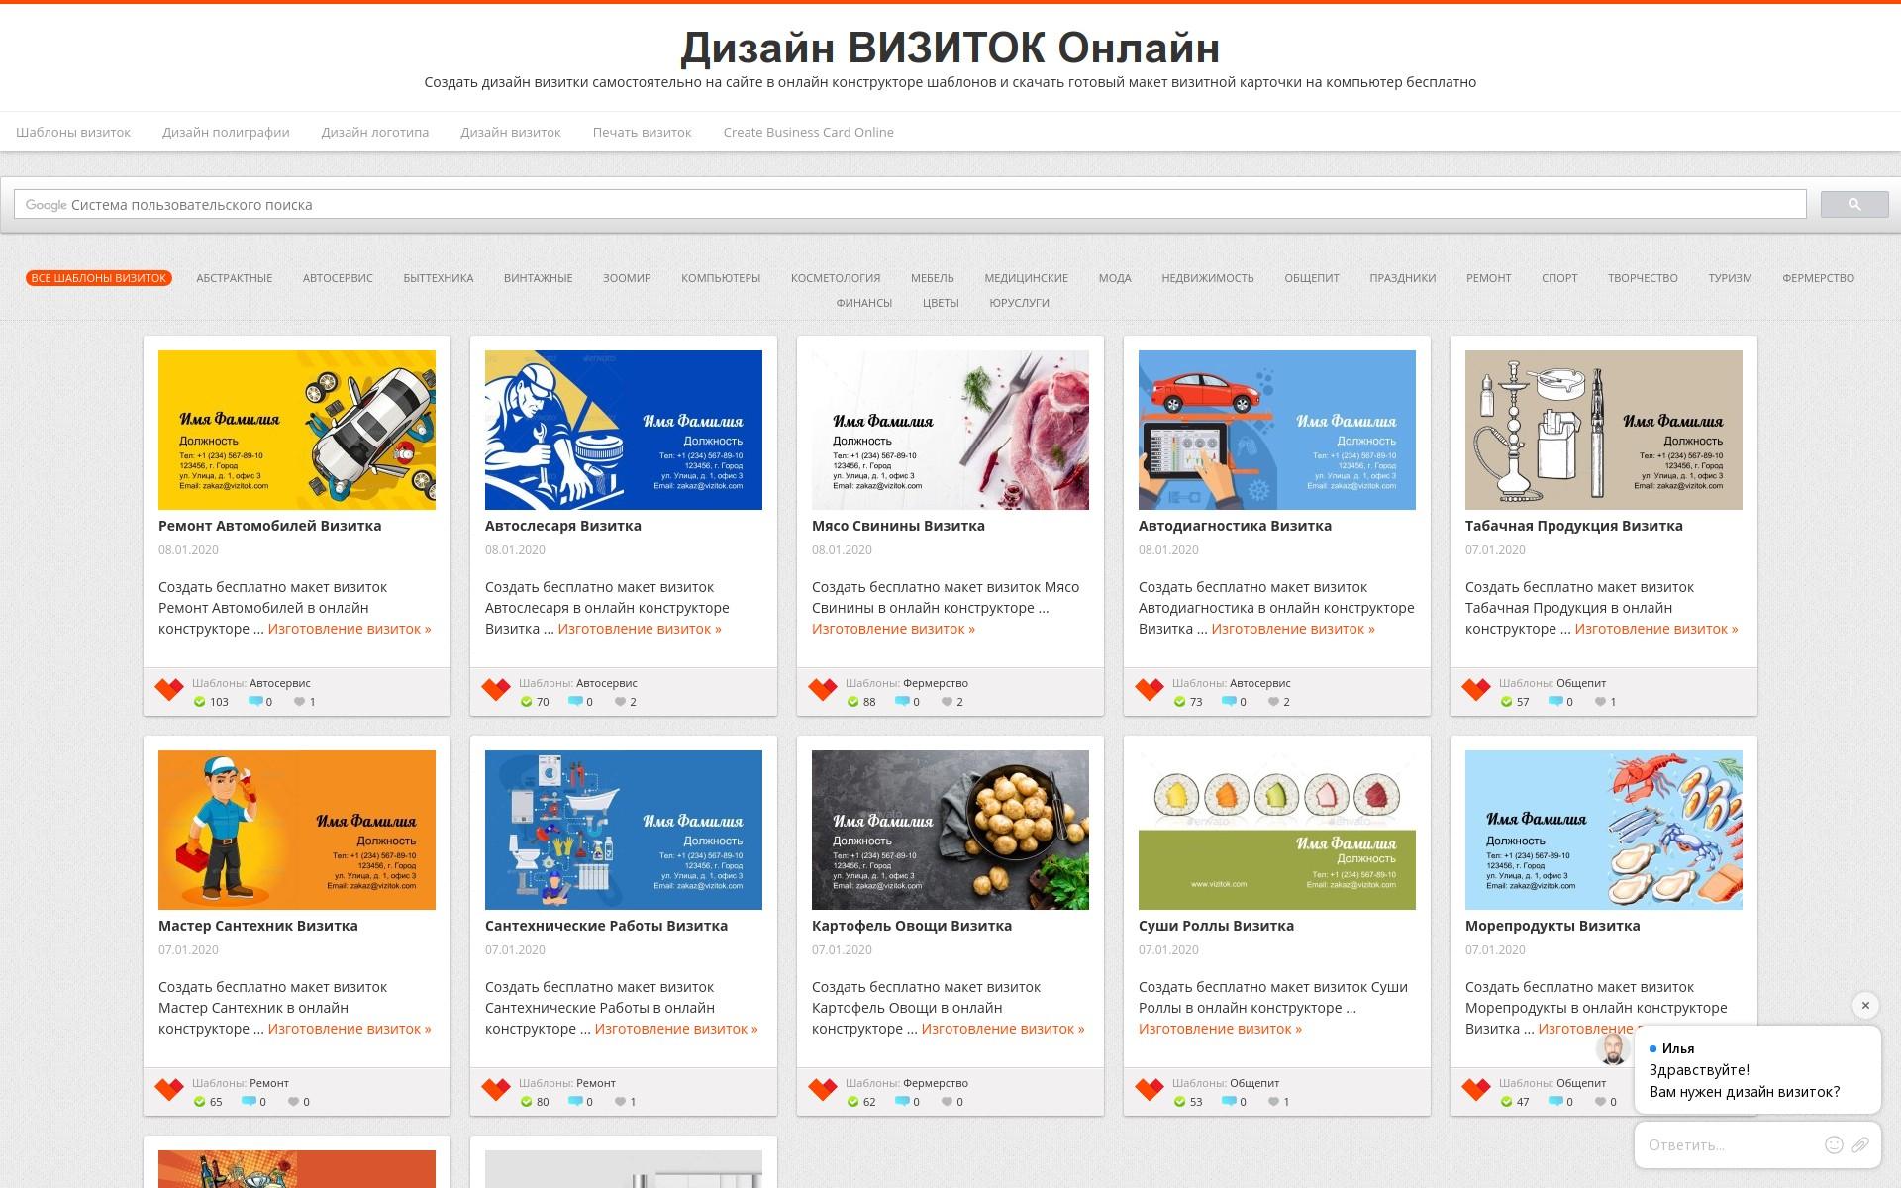Click Общепит template link on Табачная Продукция card
Screen dimensions: 1901x1188
pos(1581,683)
